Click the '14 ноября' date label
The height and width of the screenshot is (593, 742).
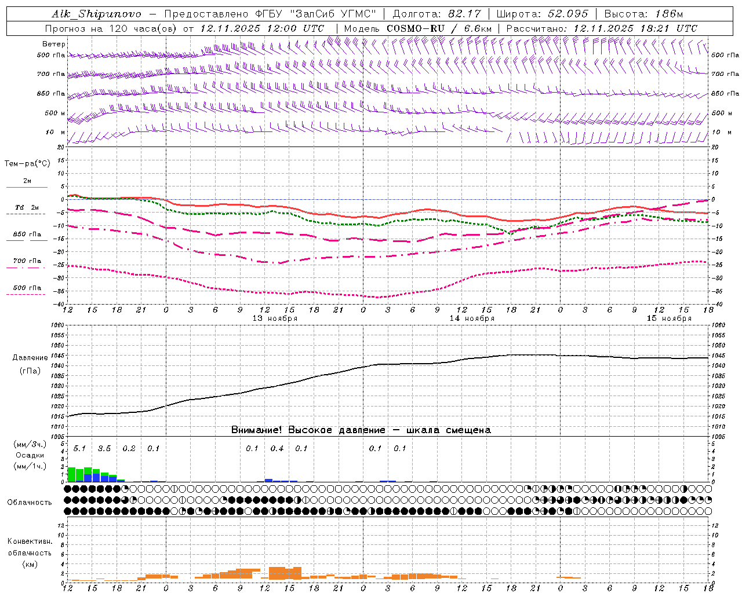pos(472,319)
